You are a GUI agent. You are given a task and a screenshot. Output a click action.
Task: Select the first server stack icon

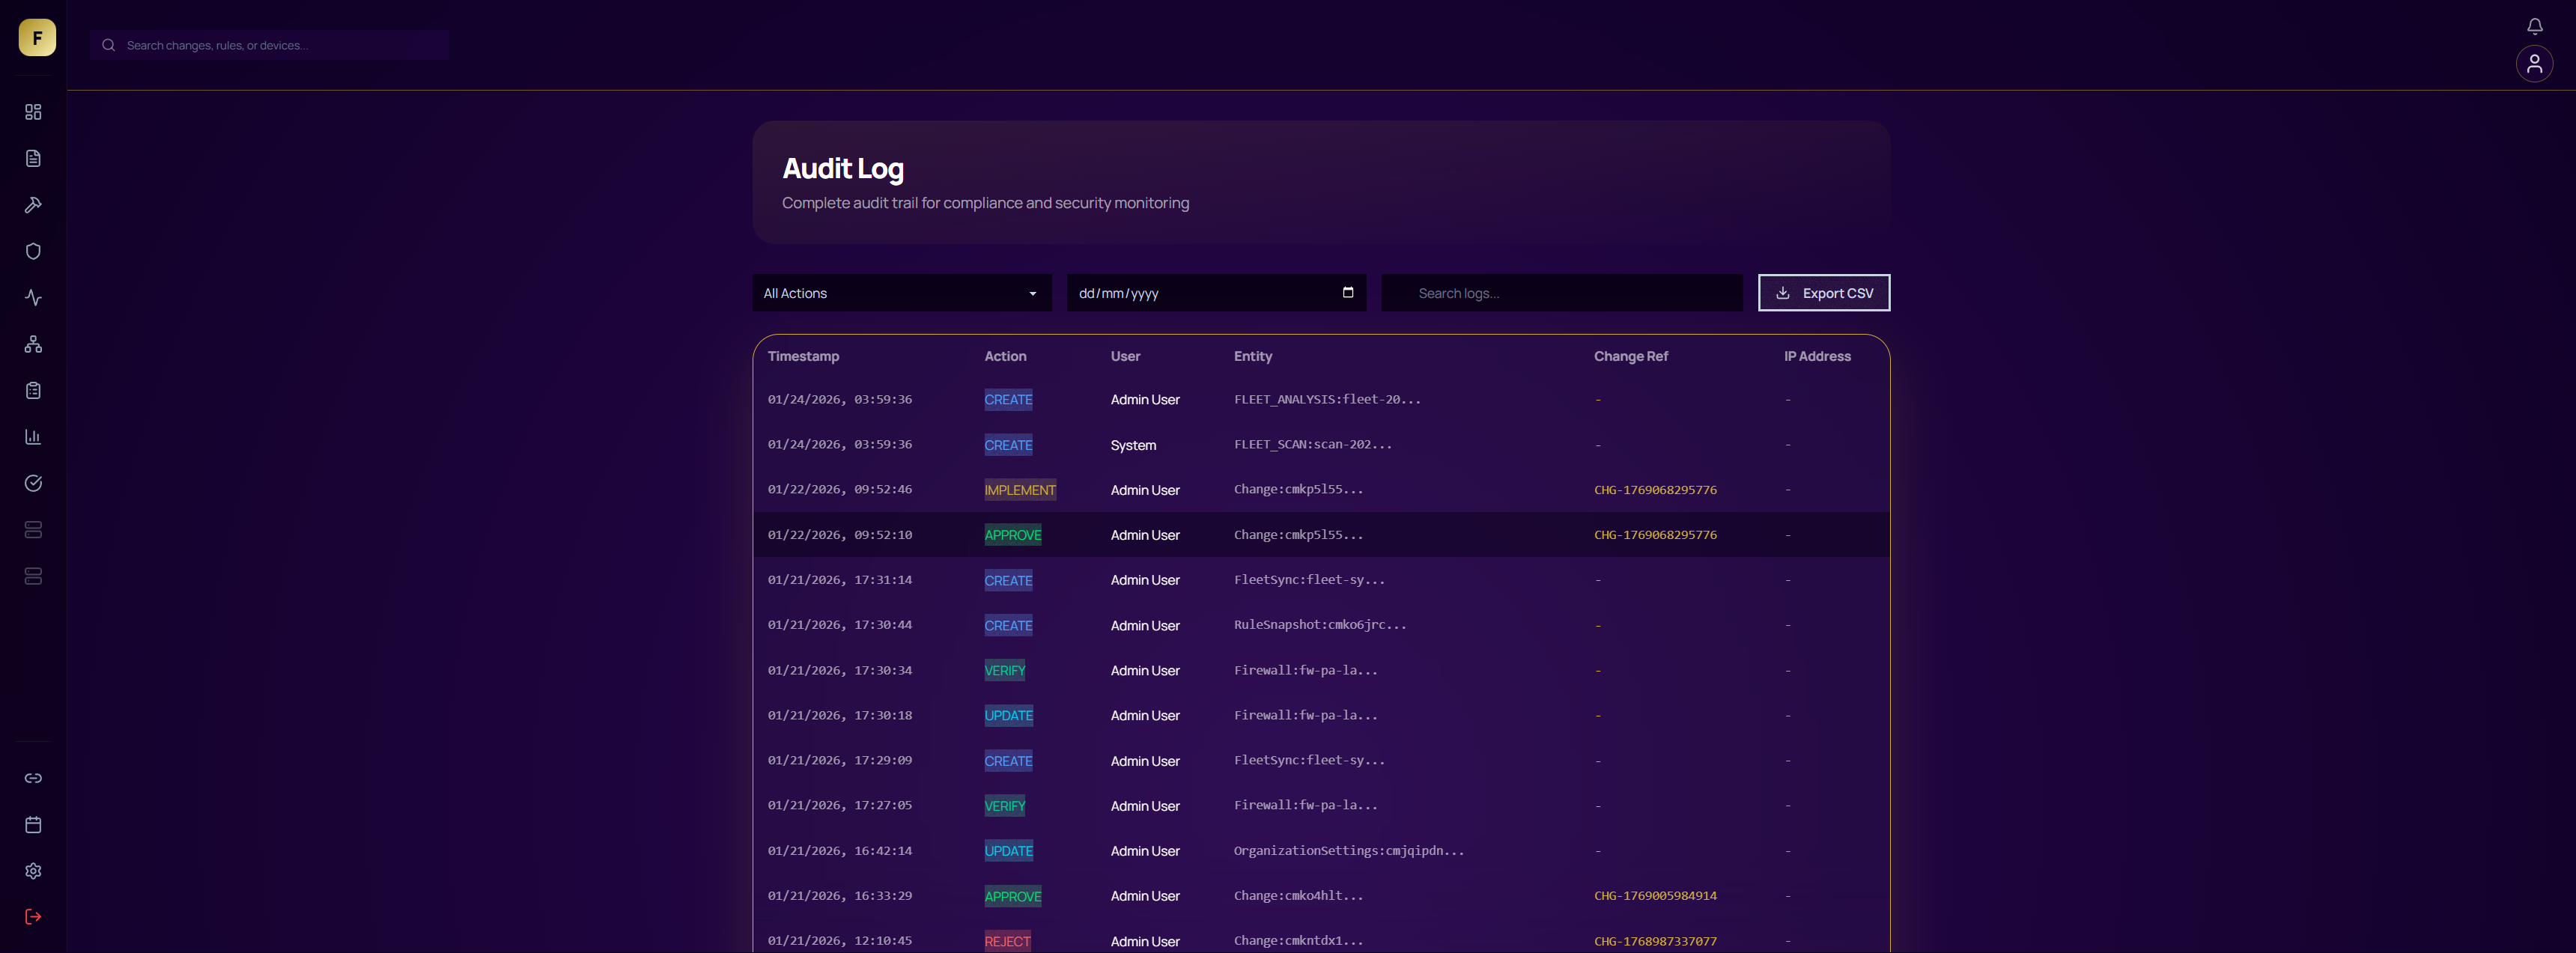33,530
